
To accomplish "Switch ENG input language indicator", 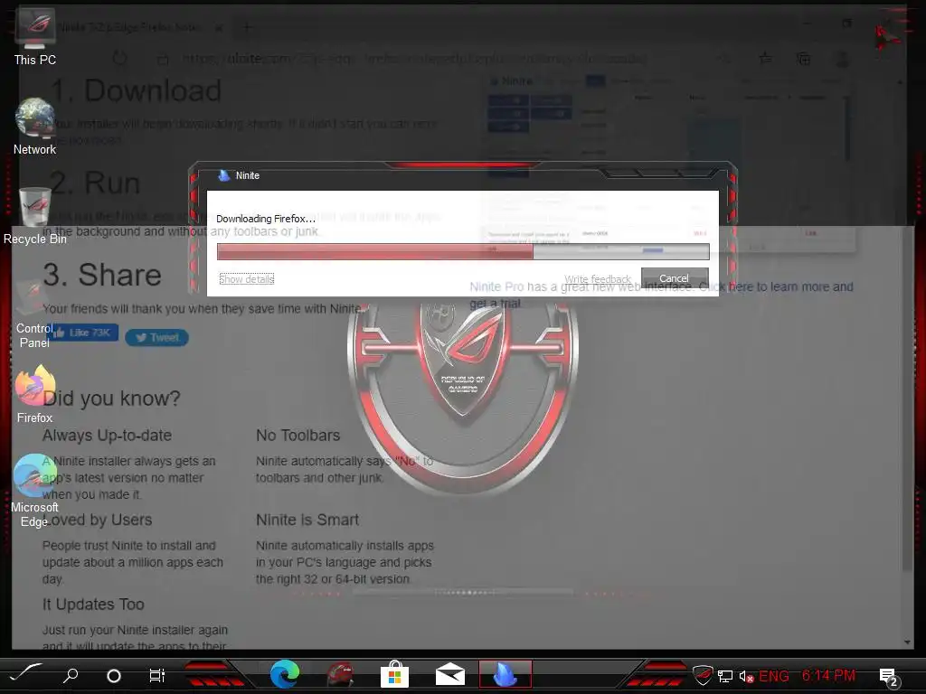I will pos(774,676).
